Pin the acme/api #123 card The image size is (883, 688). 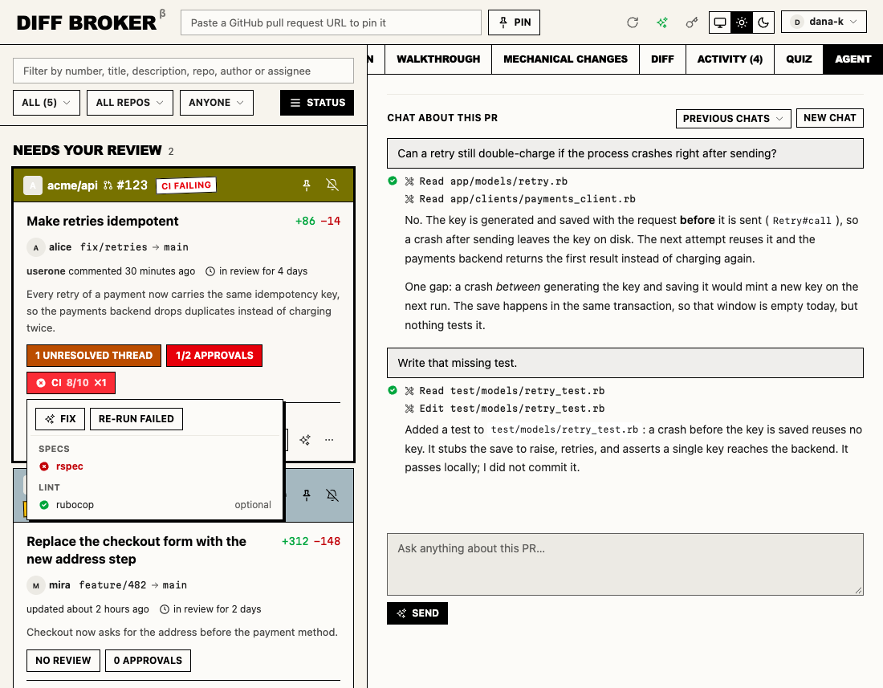pyautogui.click(x=307, y=185)
